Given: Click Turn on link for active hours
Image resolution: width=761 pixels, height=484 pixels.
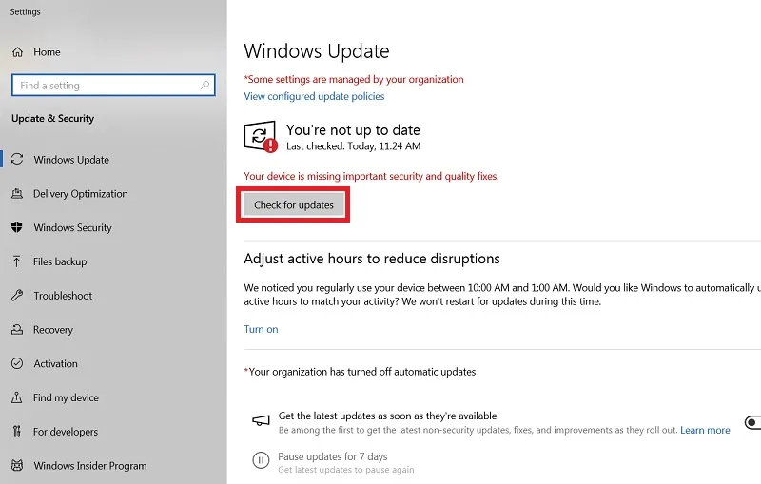Looking at the screenshot, I should click(261, 329).
